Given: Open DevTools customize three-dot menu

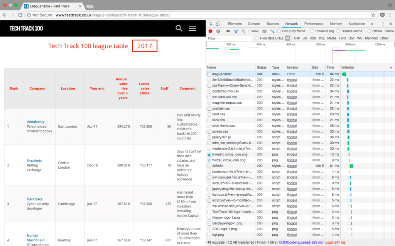Looking at the screenshot, I should [x=383, y=24].
